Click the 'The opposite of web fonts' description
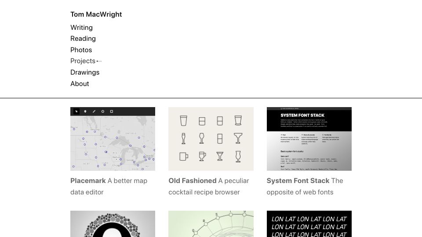Viewport: 422px width, 237px height. pyautogui.click(x=305, y=187)
